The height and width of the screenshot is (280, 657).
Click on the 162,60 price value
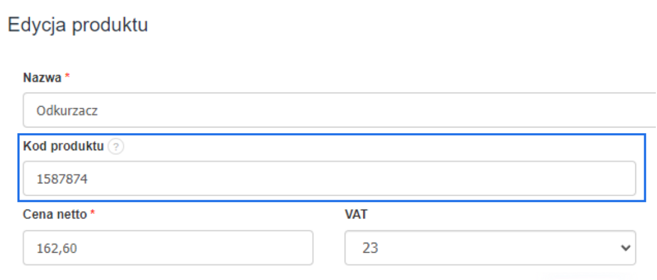pyautogui.click(x=57, y=249)
